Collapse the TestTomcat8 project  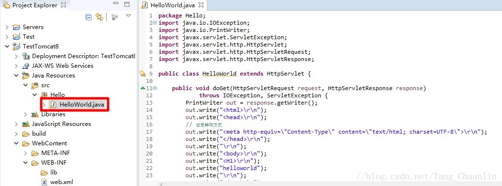point(7,46)
